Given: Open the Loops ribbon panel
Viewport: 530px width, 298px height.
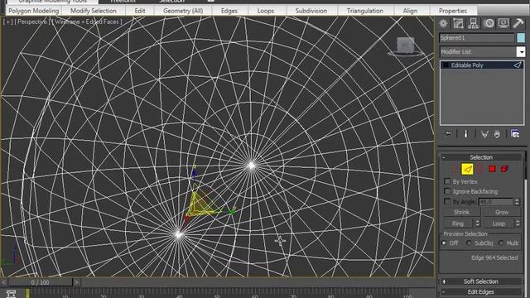Looking at the screenshot, I should (266, 11).
